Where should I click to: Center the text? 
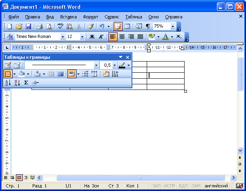[x=122, y=37]
